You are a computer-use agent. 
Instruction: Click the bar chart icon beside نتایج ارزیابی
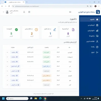97,31
